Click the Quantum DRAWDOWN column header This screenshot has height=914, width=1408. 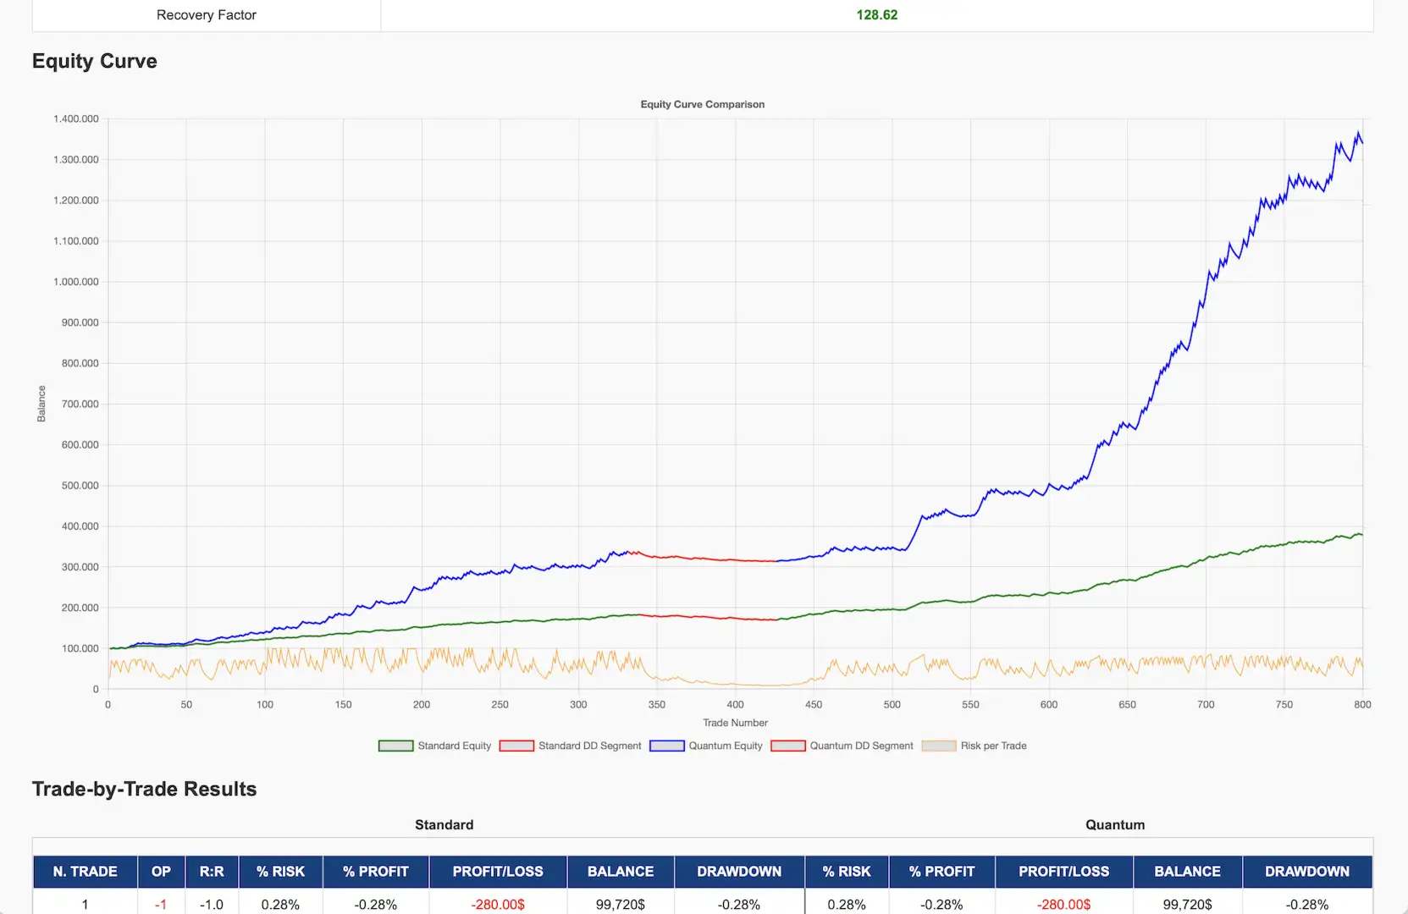point(1306,871)
